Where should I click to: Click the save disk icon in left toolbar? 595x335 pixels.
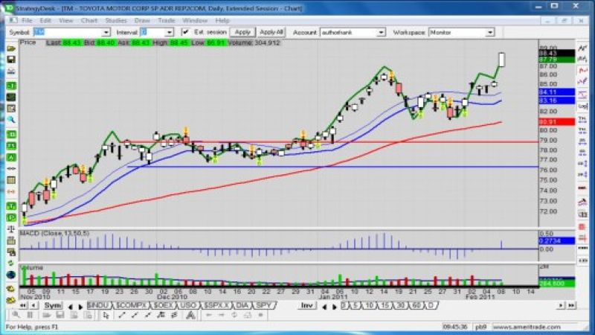pos(11,60)
